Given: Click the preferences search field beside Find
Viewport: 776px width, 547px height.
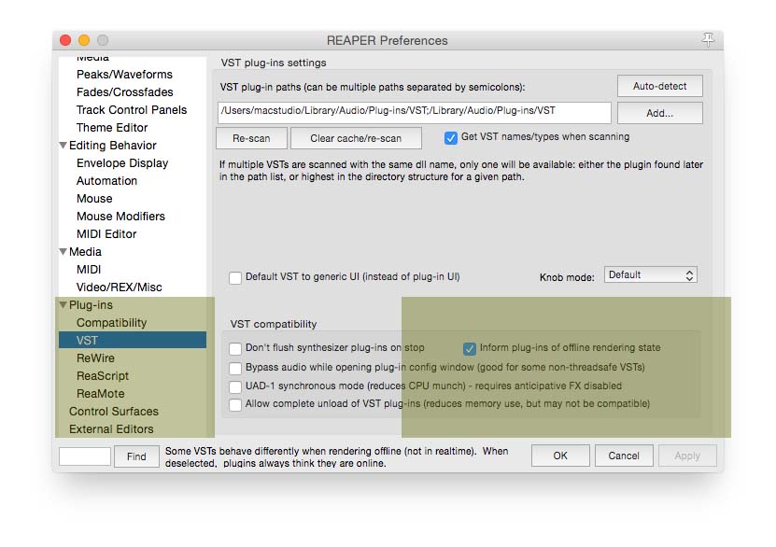Looking at the screenshot, I should coord(85,456).
